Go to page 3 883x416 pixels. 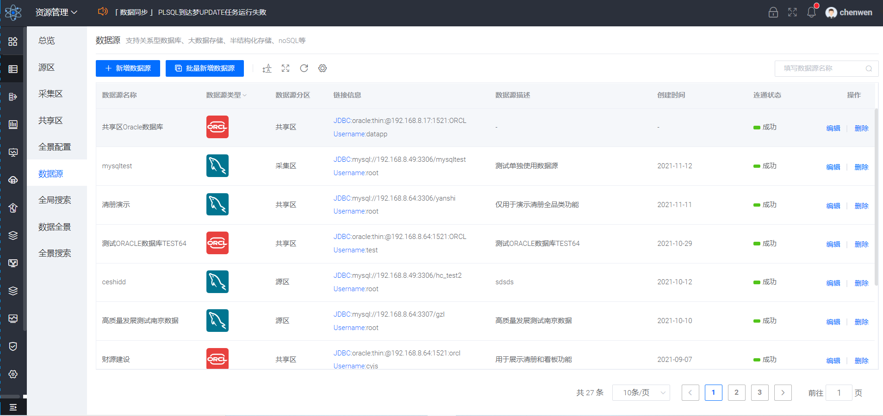760,393
